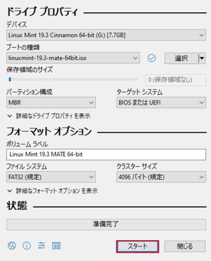This screenshot has width=211, height=261.
Task: Show the log window icon
Action: pos(56,246)
